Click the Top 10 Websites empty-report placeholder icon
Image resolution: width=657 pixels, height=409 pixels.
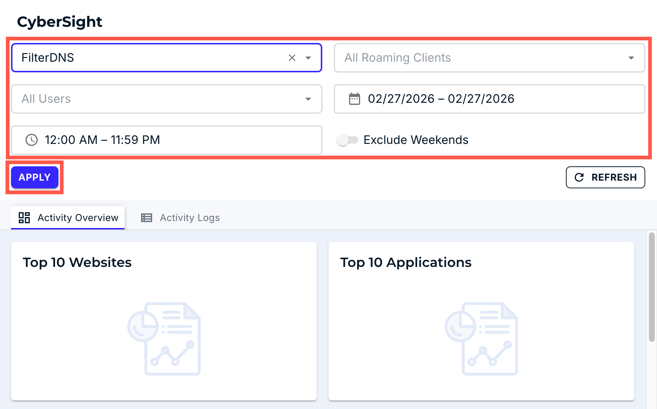pos(164,339)
